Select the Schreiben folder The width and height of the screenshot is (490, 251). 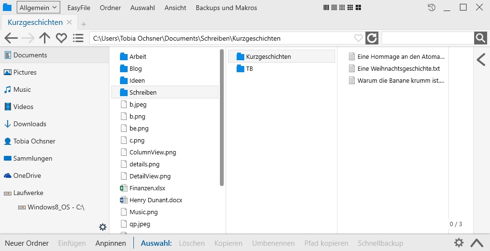click(x=164, y=93)
